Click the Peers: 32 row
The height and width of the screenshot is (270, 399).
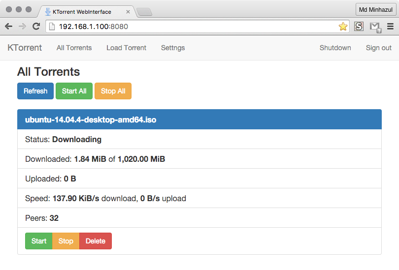(x=199, y=218)
